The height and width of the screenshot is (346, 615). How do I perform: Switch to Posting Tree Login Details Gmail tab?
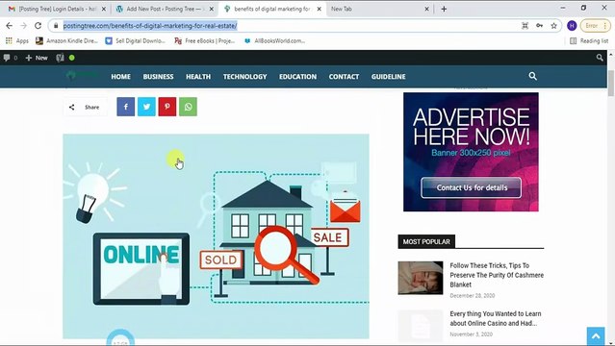53,9
